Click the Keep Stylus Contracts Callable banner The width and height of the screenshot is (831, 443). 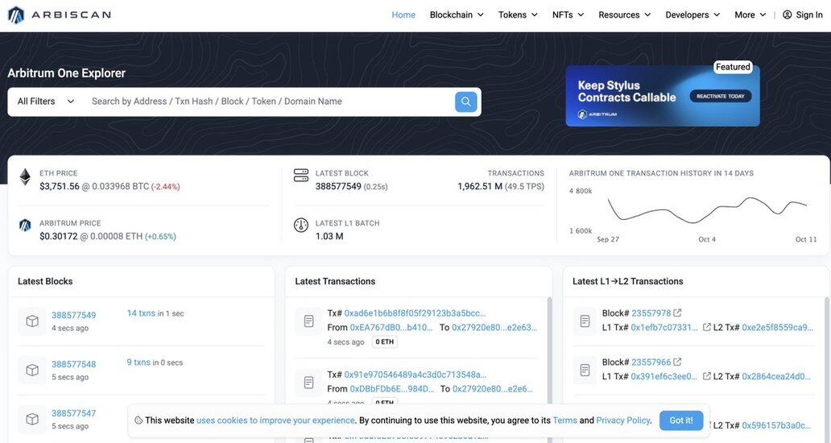(662, 96)
